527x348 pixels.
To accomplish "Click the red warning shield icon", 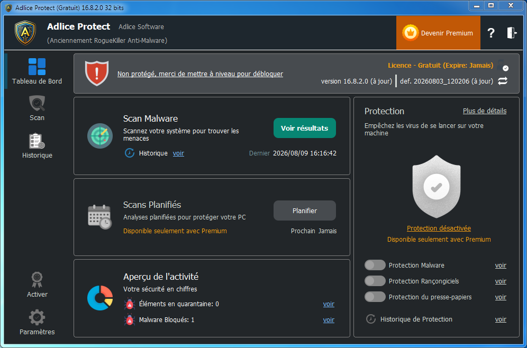I will click(x=97, y=73).
